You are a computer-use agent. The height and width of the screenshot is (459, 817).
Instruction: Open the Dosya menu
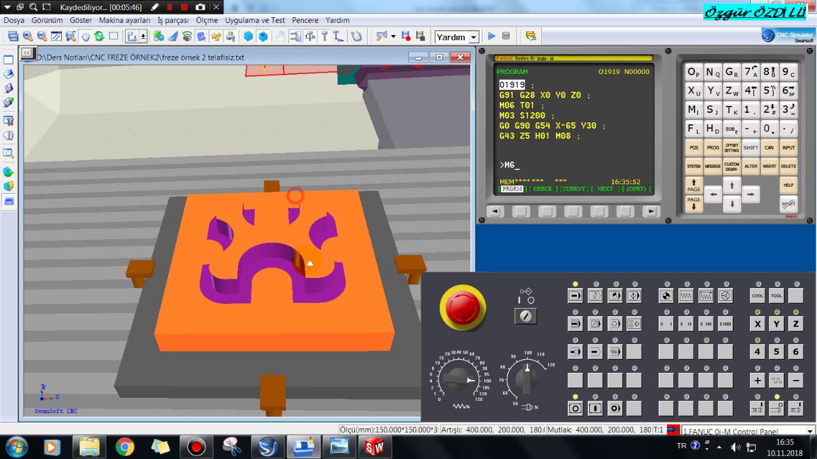(14, 20)
